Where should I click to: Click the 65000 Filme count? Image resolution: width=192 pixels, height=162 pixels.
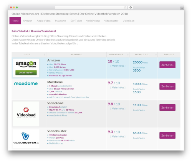[140, 133]
